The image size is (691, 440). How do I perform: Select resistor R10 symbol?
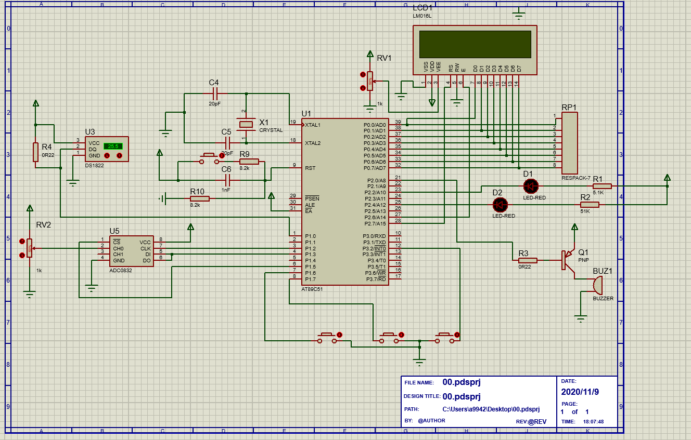coord(199,198)
